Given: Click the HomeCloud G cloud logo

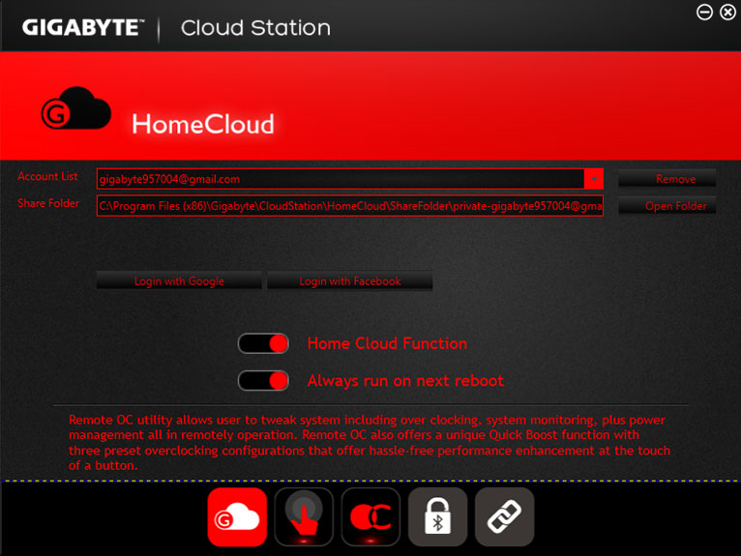Looking at the screenshot, I should (x=76, y=108).
